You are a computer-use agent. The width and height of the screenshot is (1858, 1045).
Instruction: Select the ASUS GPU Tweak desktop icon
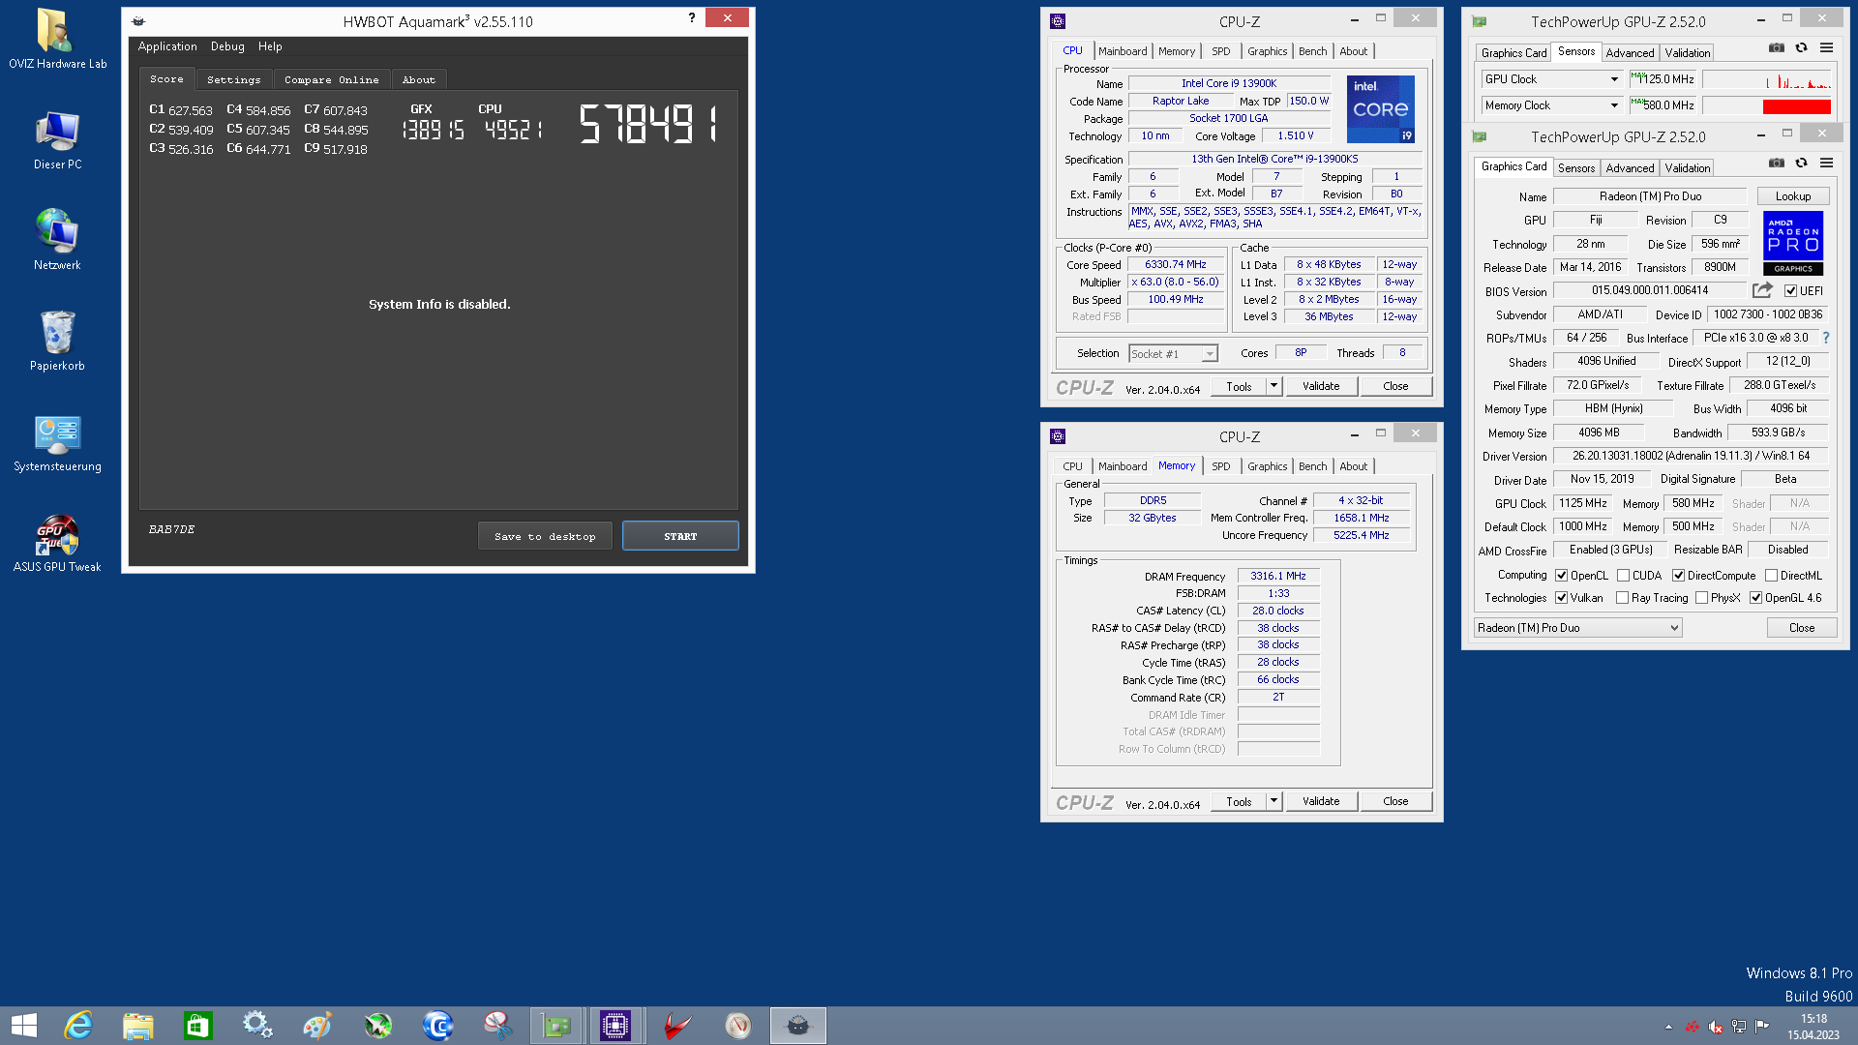[x=57, y=544]
